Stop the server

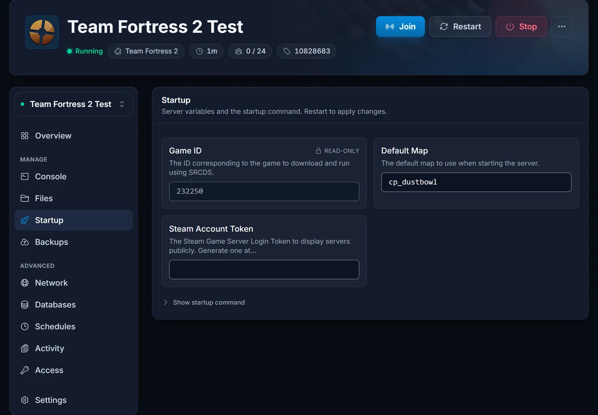pos(521,27)
